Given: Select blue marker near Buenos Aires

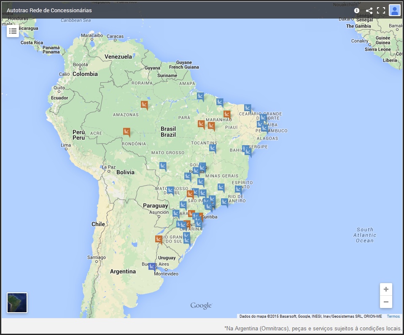Looking at the screenshot, I should click(152, 266).
